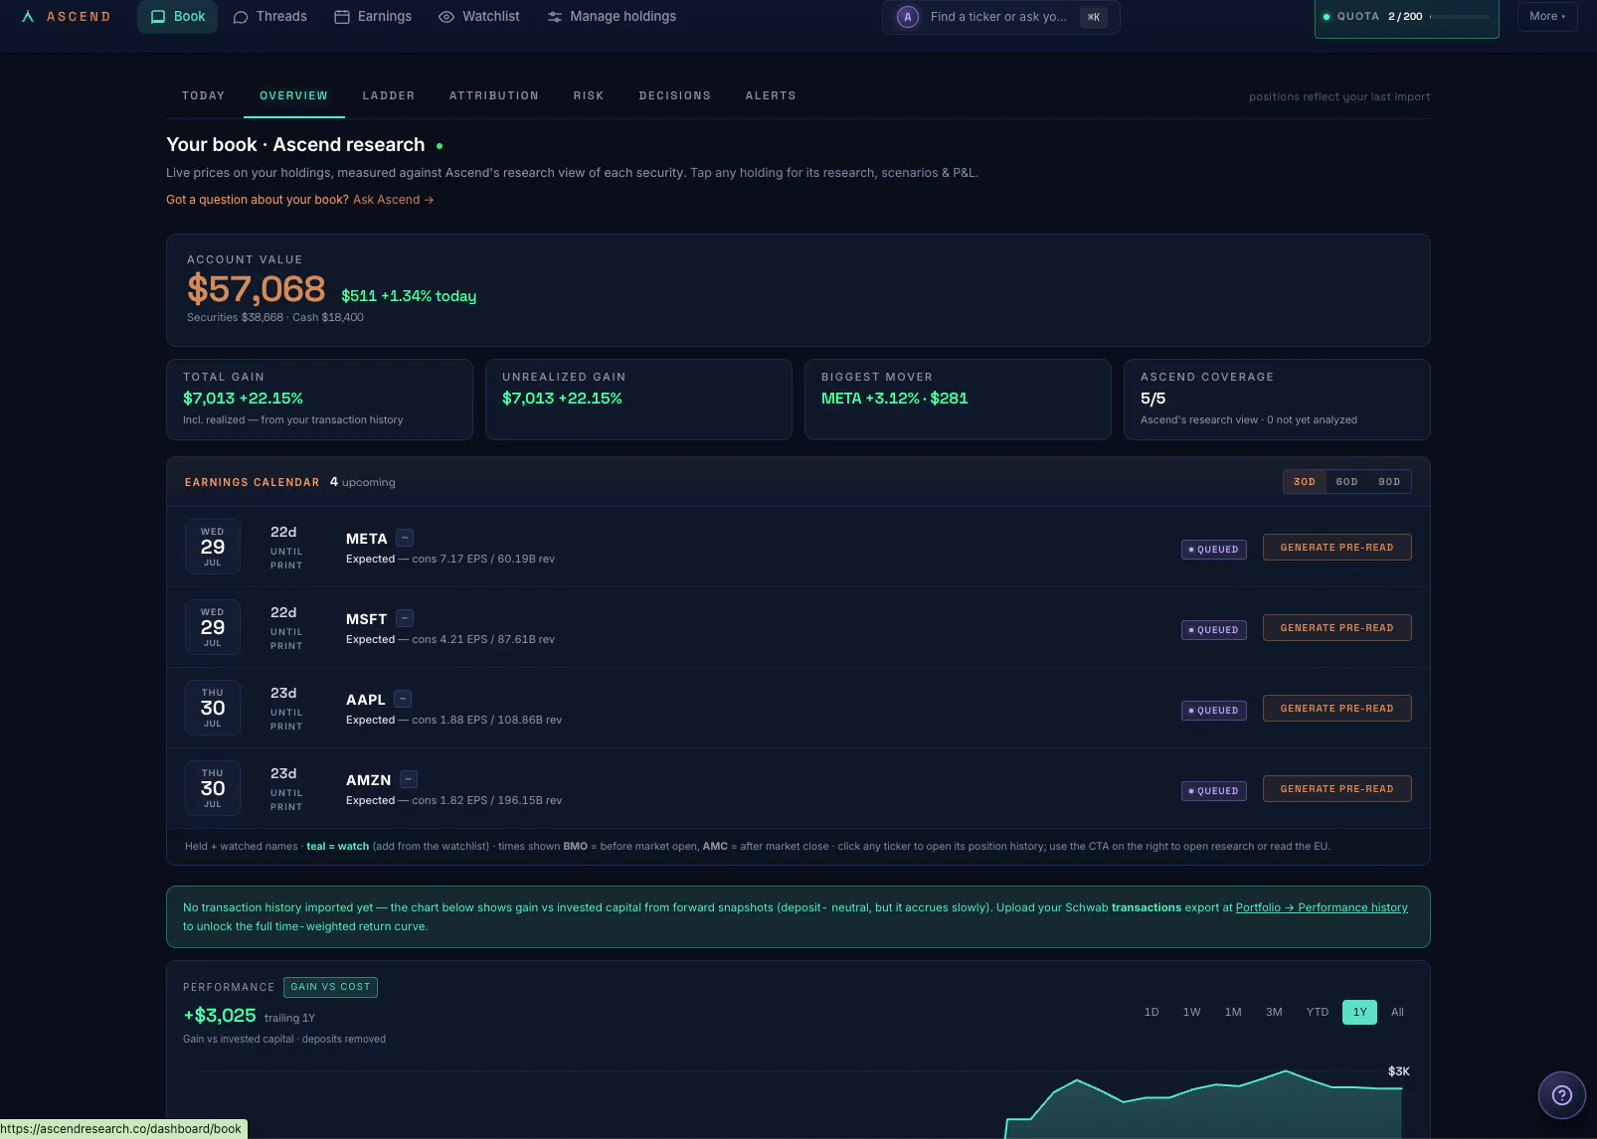Click the Queued badge for AAPL
Image resolution: width=1597 pixels, height=1139 pixels.
(x=1214, y=711)
